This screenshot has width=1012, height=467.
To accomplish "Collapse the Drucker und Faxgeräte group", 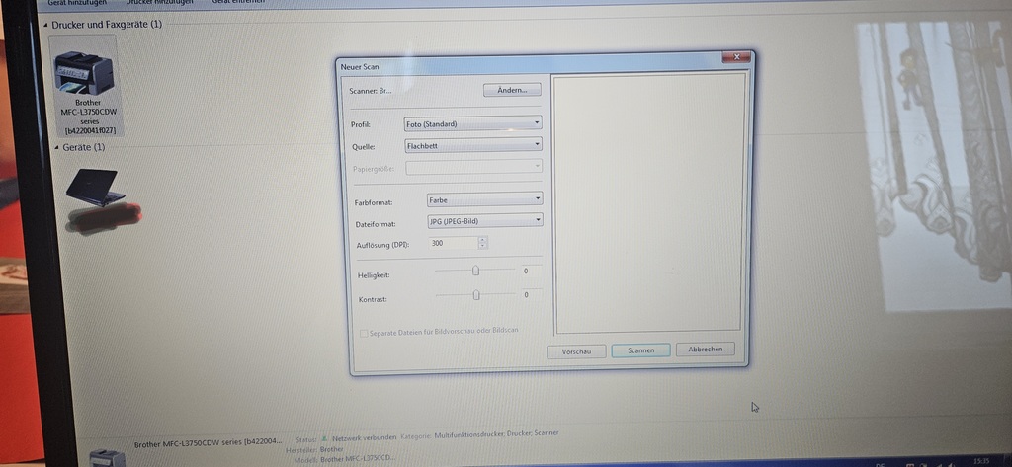I will click(45, 25).
